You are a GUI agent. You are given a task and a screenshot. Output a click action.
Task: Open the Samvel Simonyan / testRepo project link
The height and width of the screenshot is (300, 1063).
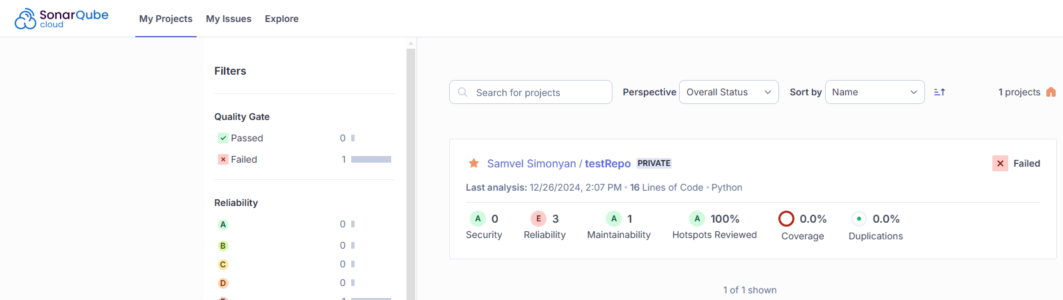(x=558, y=163)
